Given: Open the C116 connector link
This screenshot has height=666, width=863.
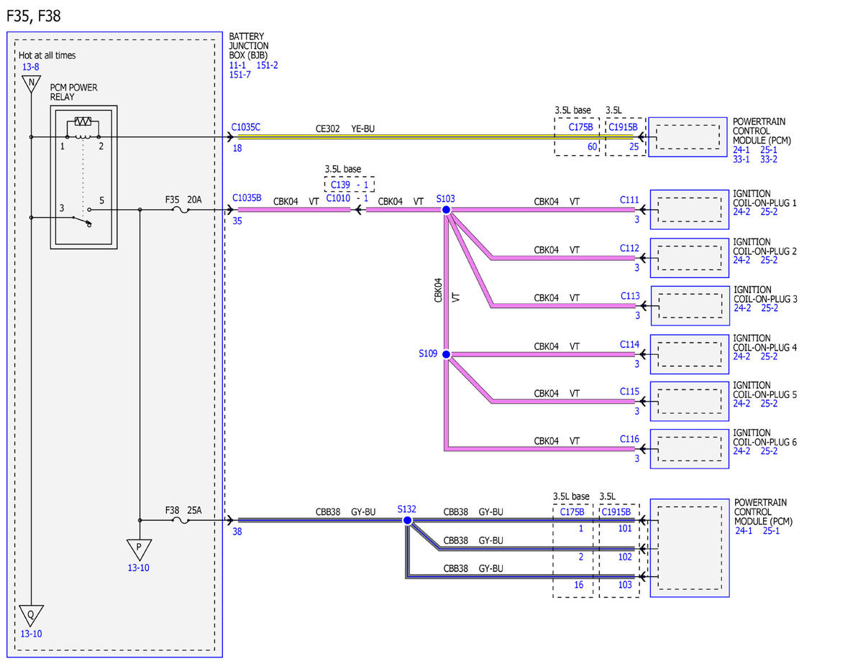Looking at the screenshot, I should pos(630,438).
